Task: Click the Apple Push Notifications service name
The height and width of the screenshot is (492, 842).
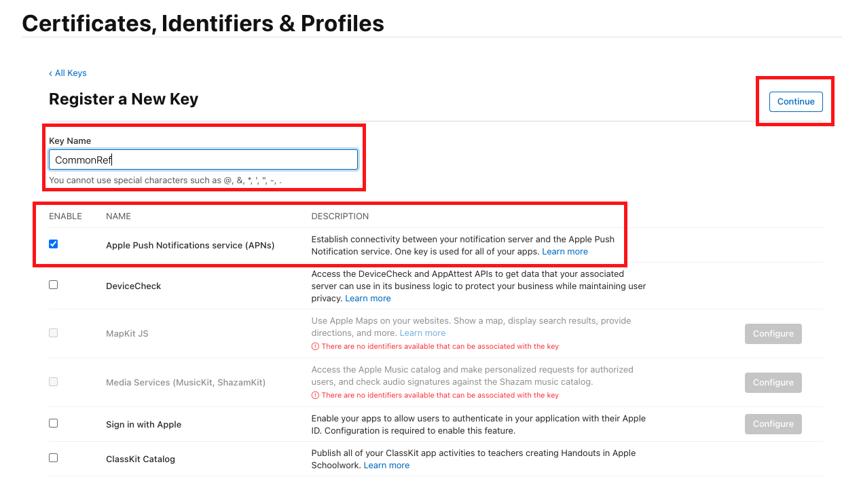Action: point(190,246)
